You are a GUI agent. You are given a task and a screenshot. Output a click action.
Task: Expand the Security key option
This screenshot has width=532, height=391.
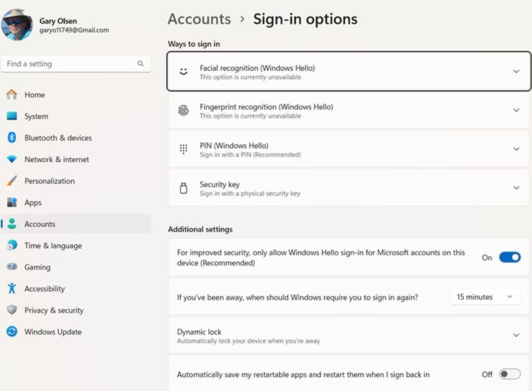click(x=349, y=188)
